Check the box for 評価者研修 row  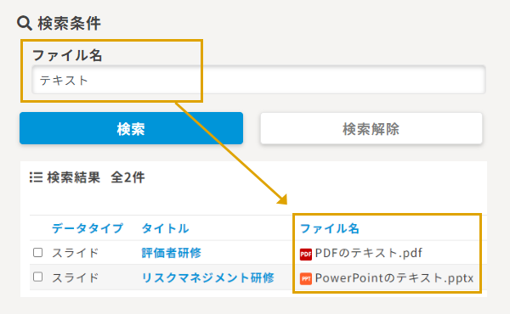click(38, 252)
